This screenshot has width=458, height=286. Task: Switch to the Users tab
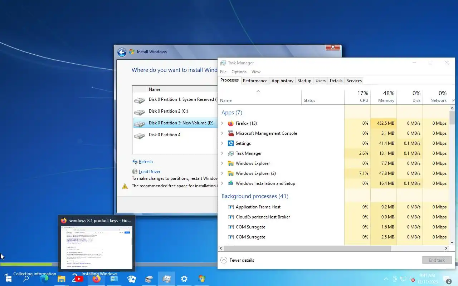click(321, 81)
